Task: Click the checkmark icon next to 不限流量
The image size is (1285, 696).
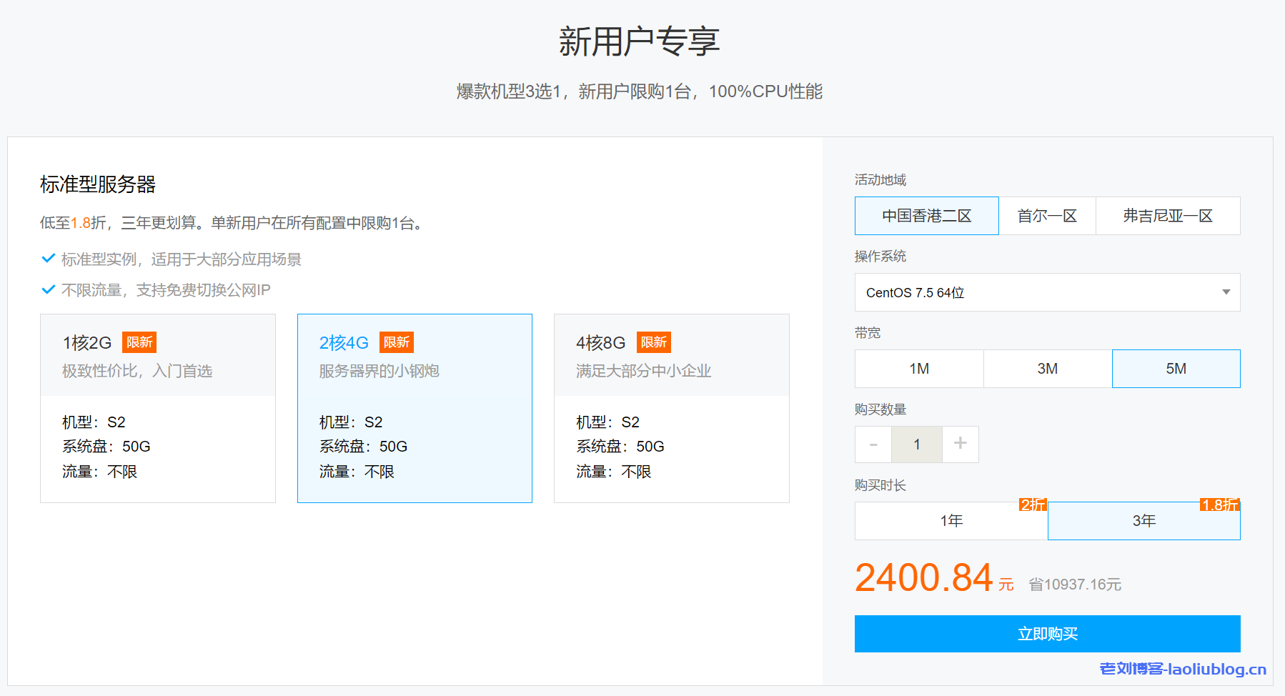Action: [48, 289]
